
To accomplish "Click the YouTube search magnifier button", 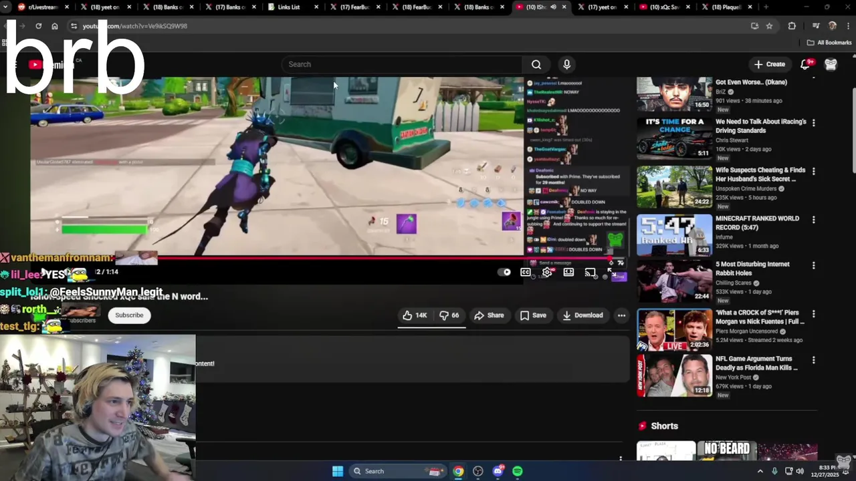I will (x=536, y=64).
